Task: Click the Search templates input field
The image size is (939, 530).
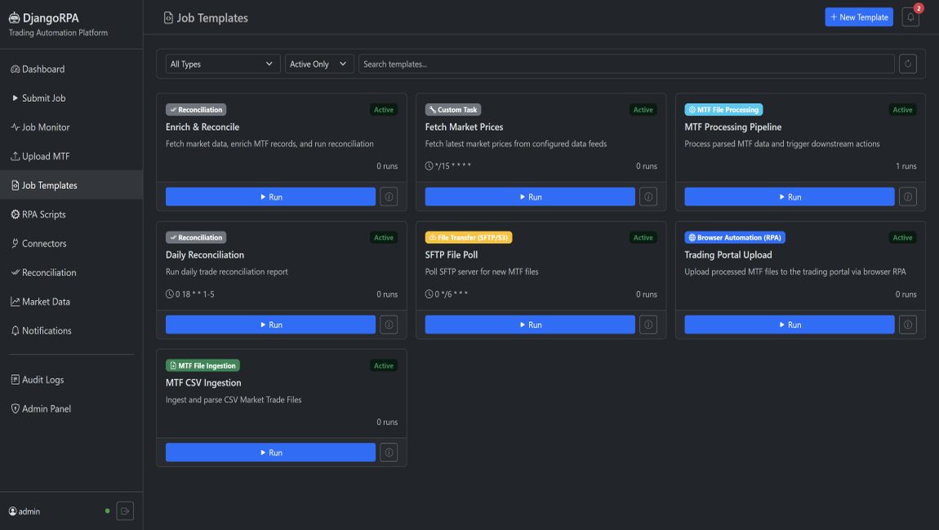Action: (x=625, y=64)
